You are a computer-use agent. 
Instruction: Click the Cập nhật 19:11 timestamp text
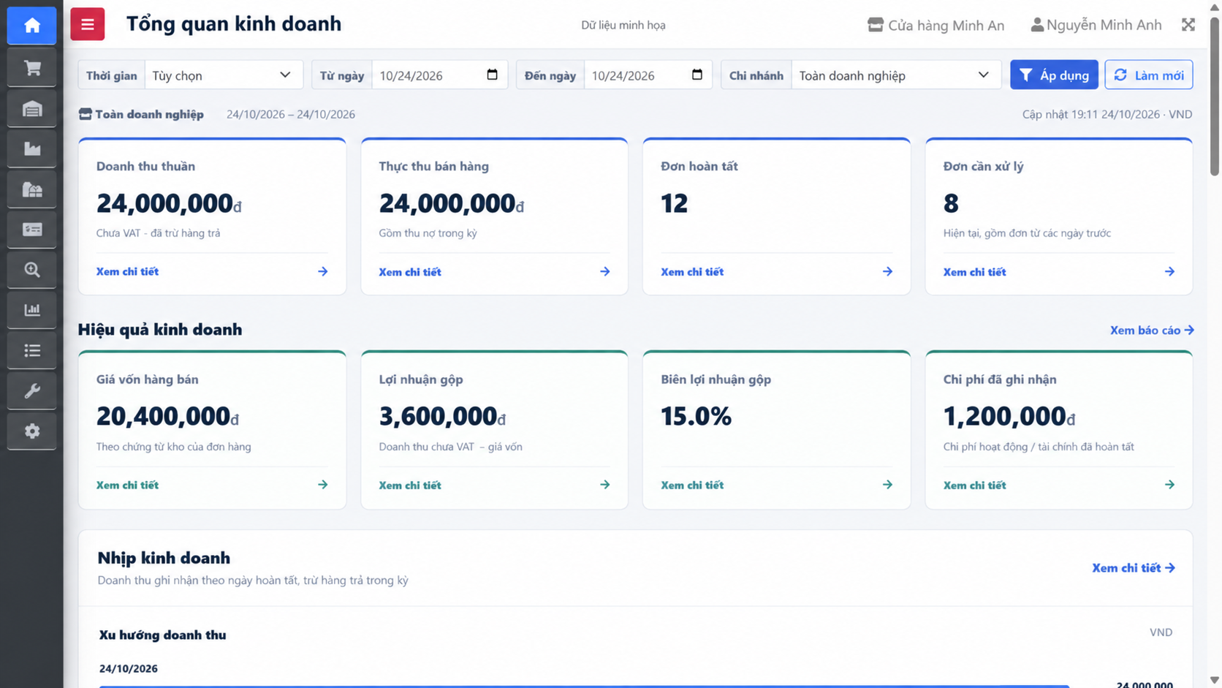(1107, 114)
